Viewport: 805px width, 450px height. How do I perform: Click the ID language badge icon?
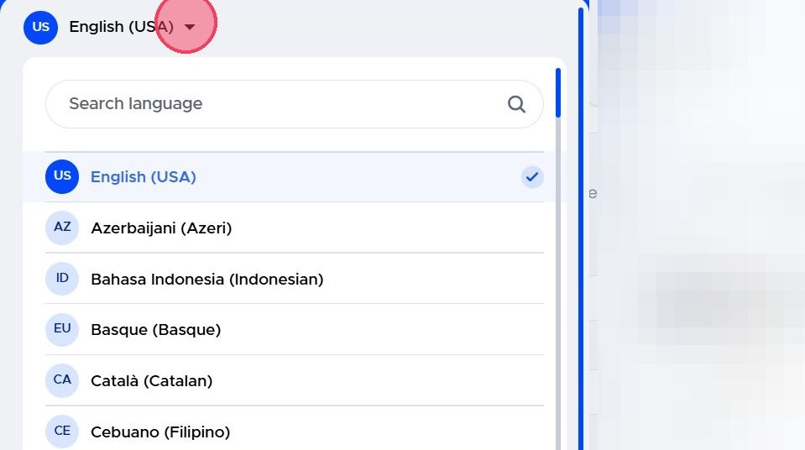point(62,279)
